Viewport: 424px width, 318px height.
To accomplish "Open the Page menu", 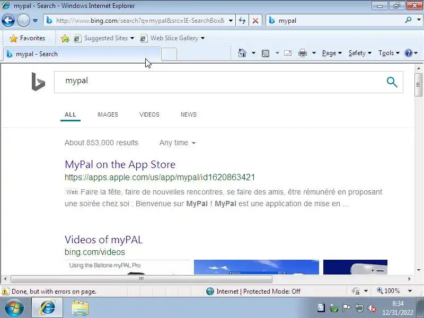I will click(x=332, y=53).
